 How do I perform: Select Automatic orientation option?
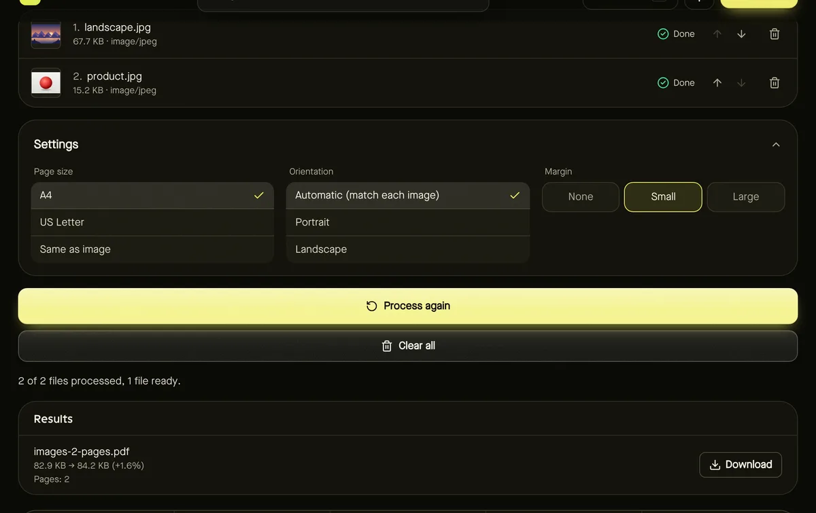click(x=408, y=195)
